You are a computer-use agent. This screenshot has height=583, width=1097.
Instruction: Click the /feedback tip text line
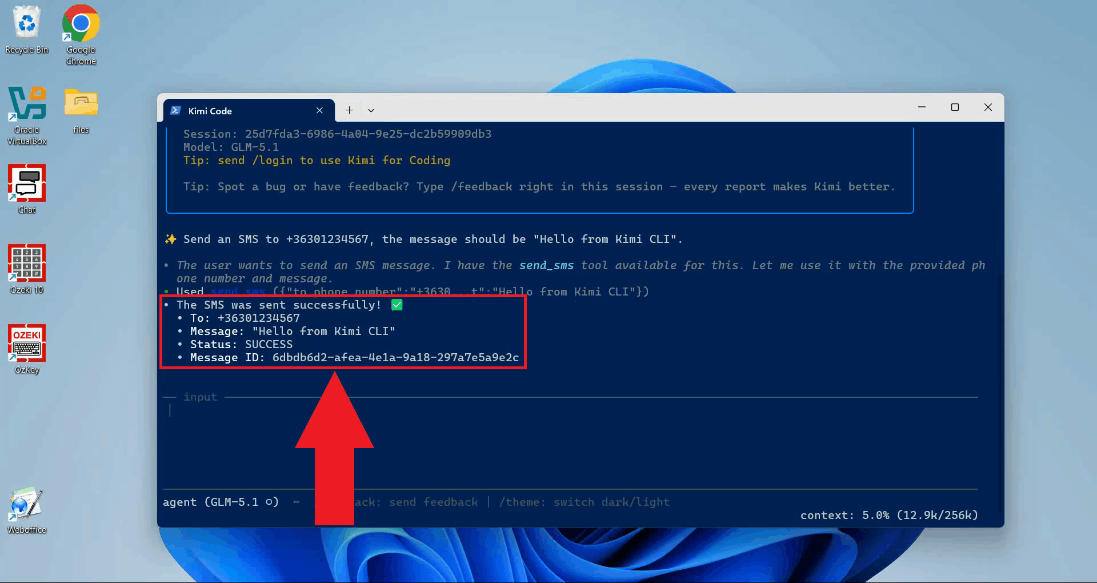point(539,186)
